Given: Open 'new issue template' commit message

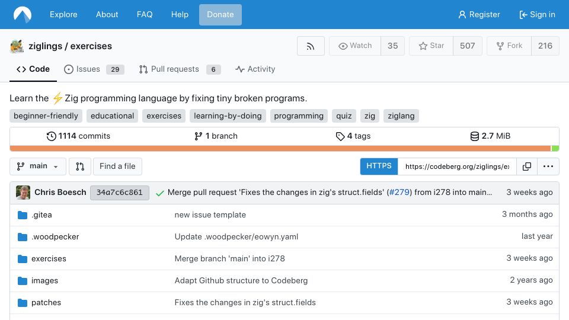Looking at the screenshot, I should [210, 215].
